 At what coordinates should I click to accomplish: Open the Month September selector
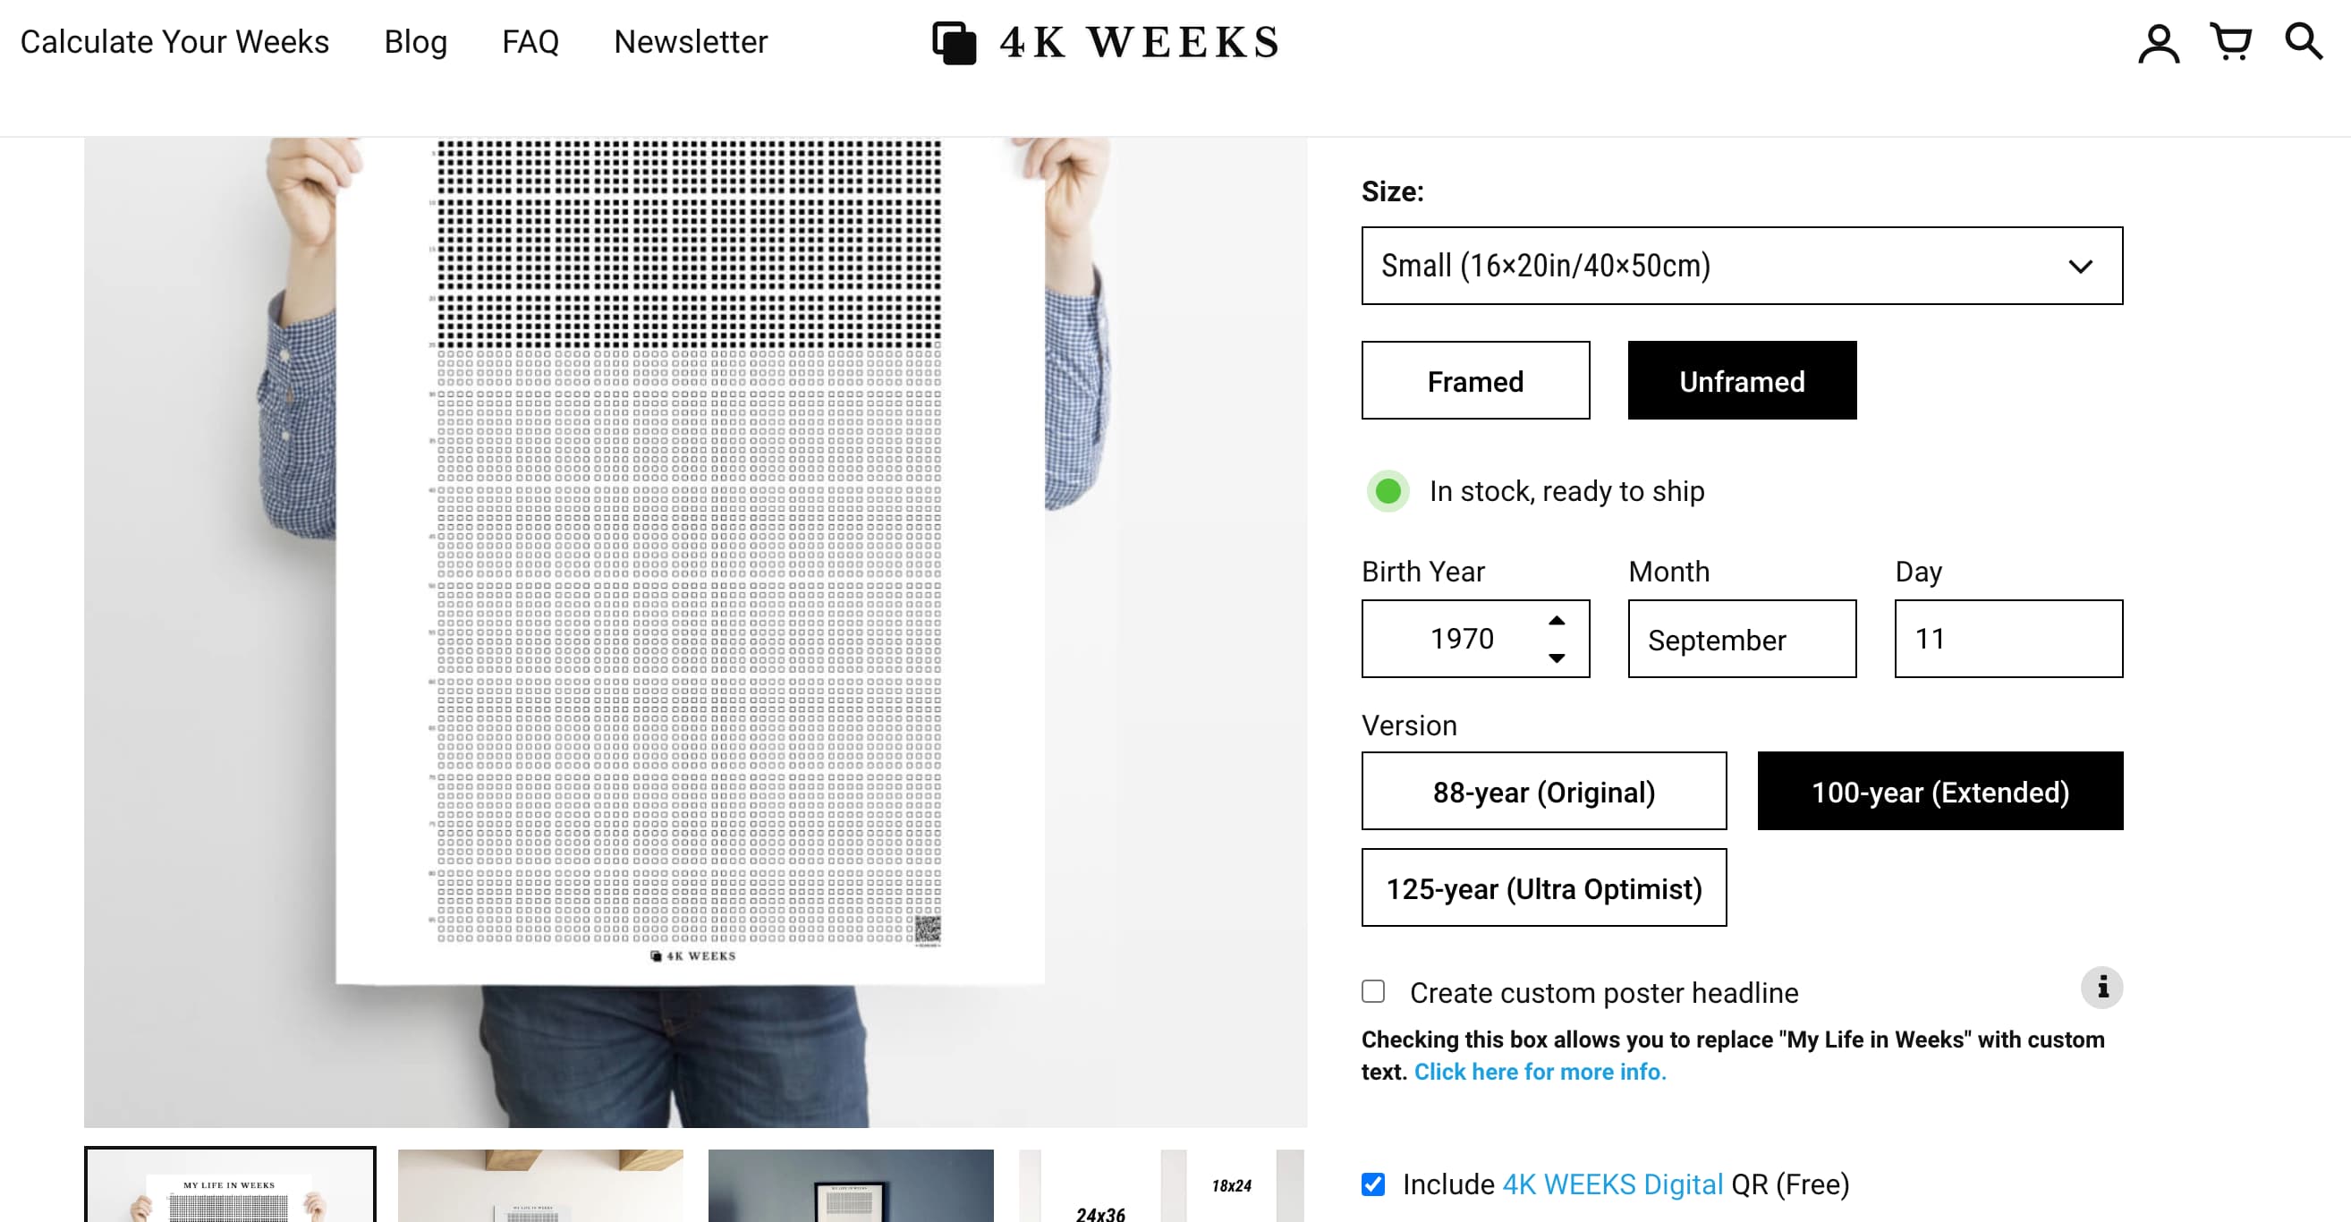1743,639
